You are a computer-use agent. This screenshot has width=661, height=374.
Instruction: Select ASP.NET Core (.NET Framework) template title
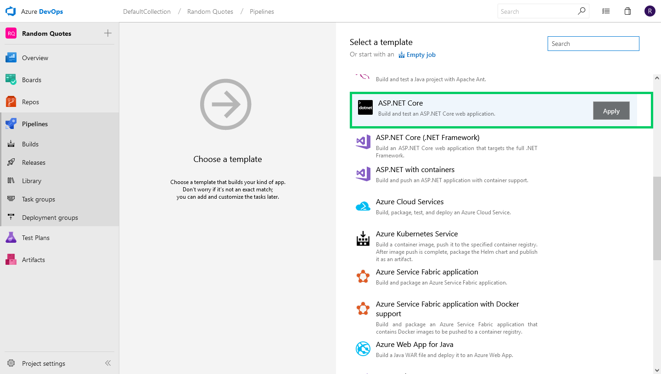pyautogui.click(x=427, y=138)
